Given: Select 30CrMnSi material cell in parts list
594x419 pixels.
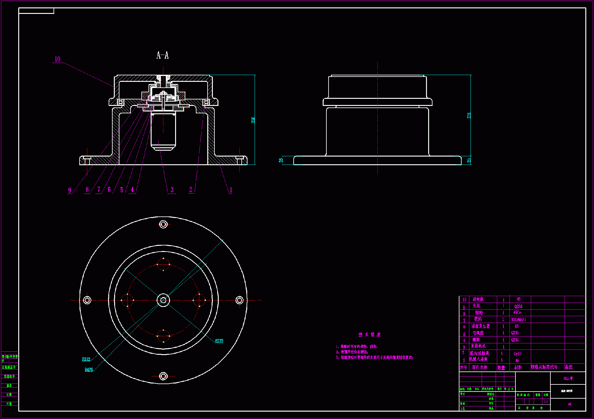Looking at the screenshot, I should pyautogui.click(x=518, y=320).
